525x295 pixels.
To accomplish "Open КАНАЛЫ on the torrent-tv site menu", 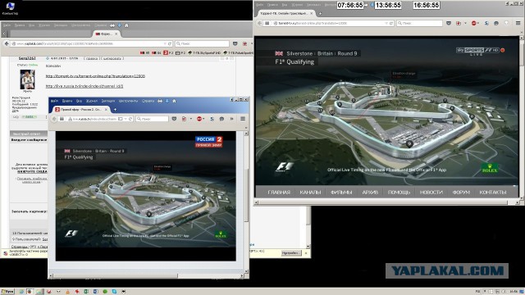I will coord(310,193).
